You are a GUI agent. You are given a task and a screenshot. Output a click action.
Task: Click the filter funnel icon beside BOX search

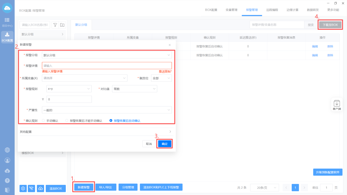click(55, 25)
